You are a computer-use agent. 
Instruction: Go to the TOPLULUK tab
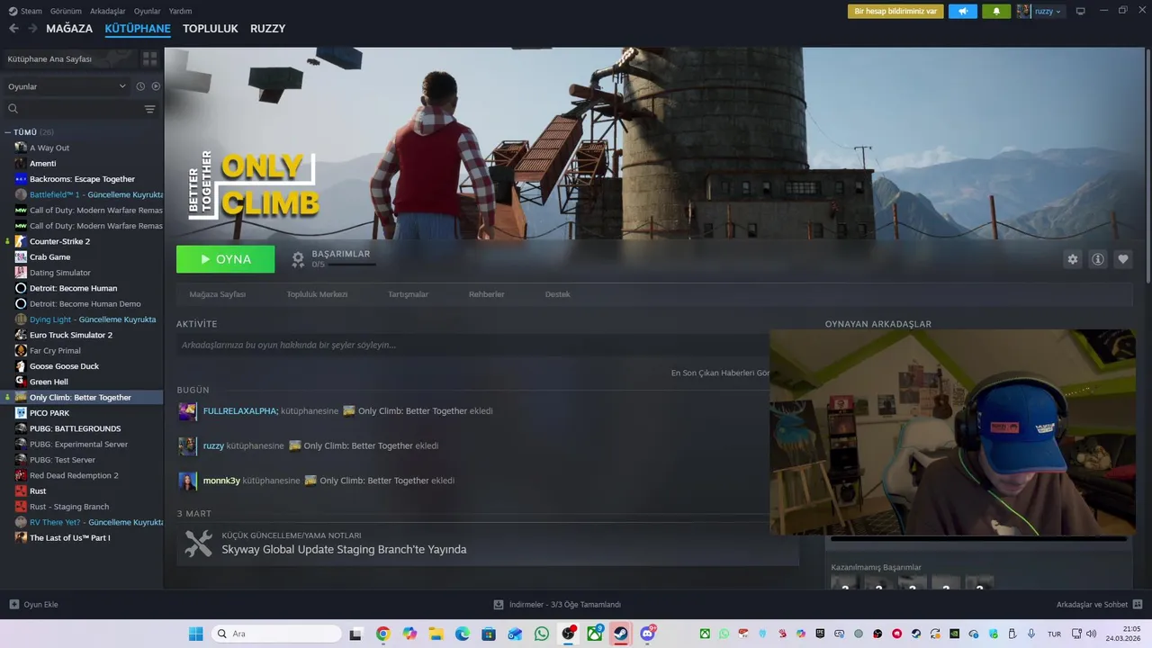click(x=211, y=29)
